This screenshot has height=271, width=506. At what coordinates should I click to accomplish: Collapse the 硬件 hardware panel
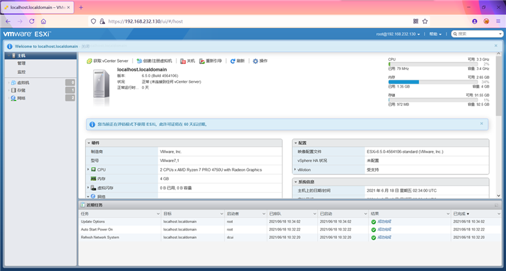click(89, 143)
